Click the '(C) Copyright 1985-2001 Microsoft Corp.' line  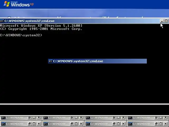pyautogui.click(x=41, y=29)
